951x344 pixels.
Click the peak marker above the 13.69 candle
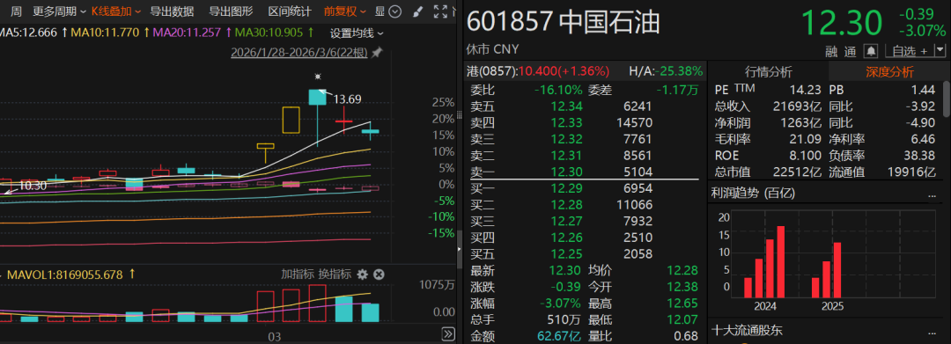317,77
